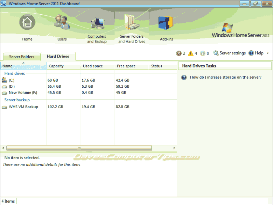273x205 pixels.
Task: Click the 82.8 GB free space cell
Action: coord(122,107)
